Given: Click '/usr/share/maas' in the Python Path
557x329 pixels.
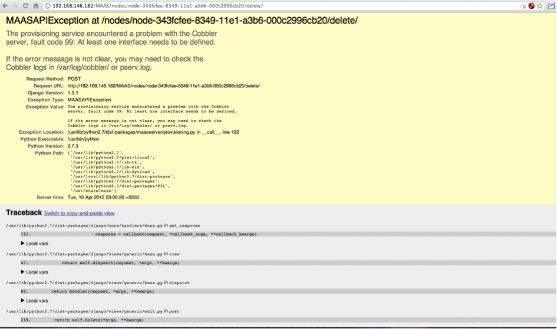Looking at the screenshot, I should coord(94,191).
